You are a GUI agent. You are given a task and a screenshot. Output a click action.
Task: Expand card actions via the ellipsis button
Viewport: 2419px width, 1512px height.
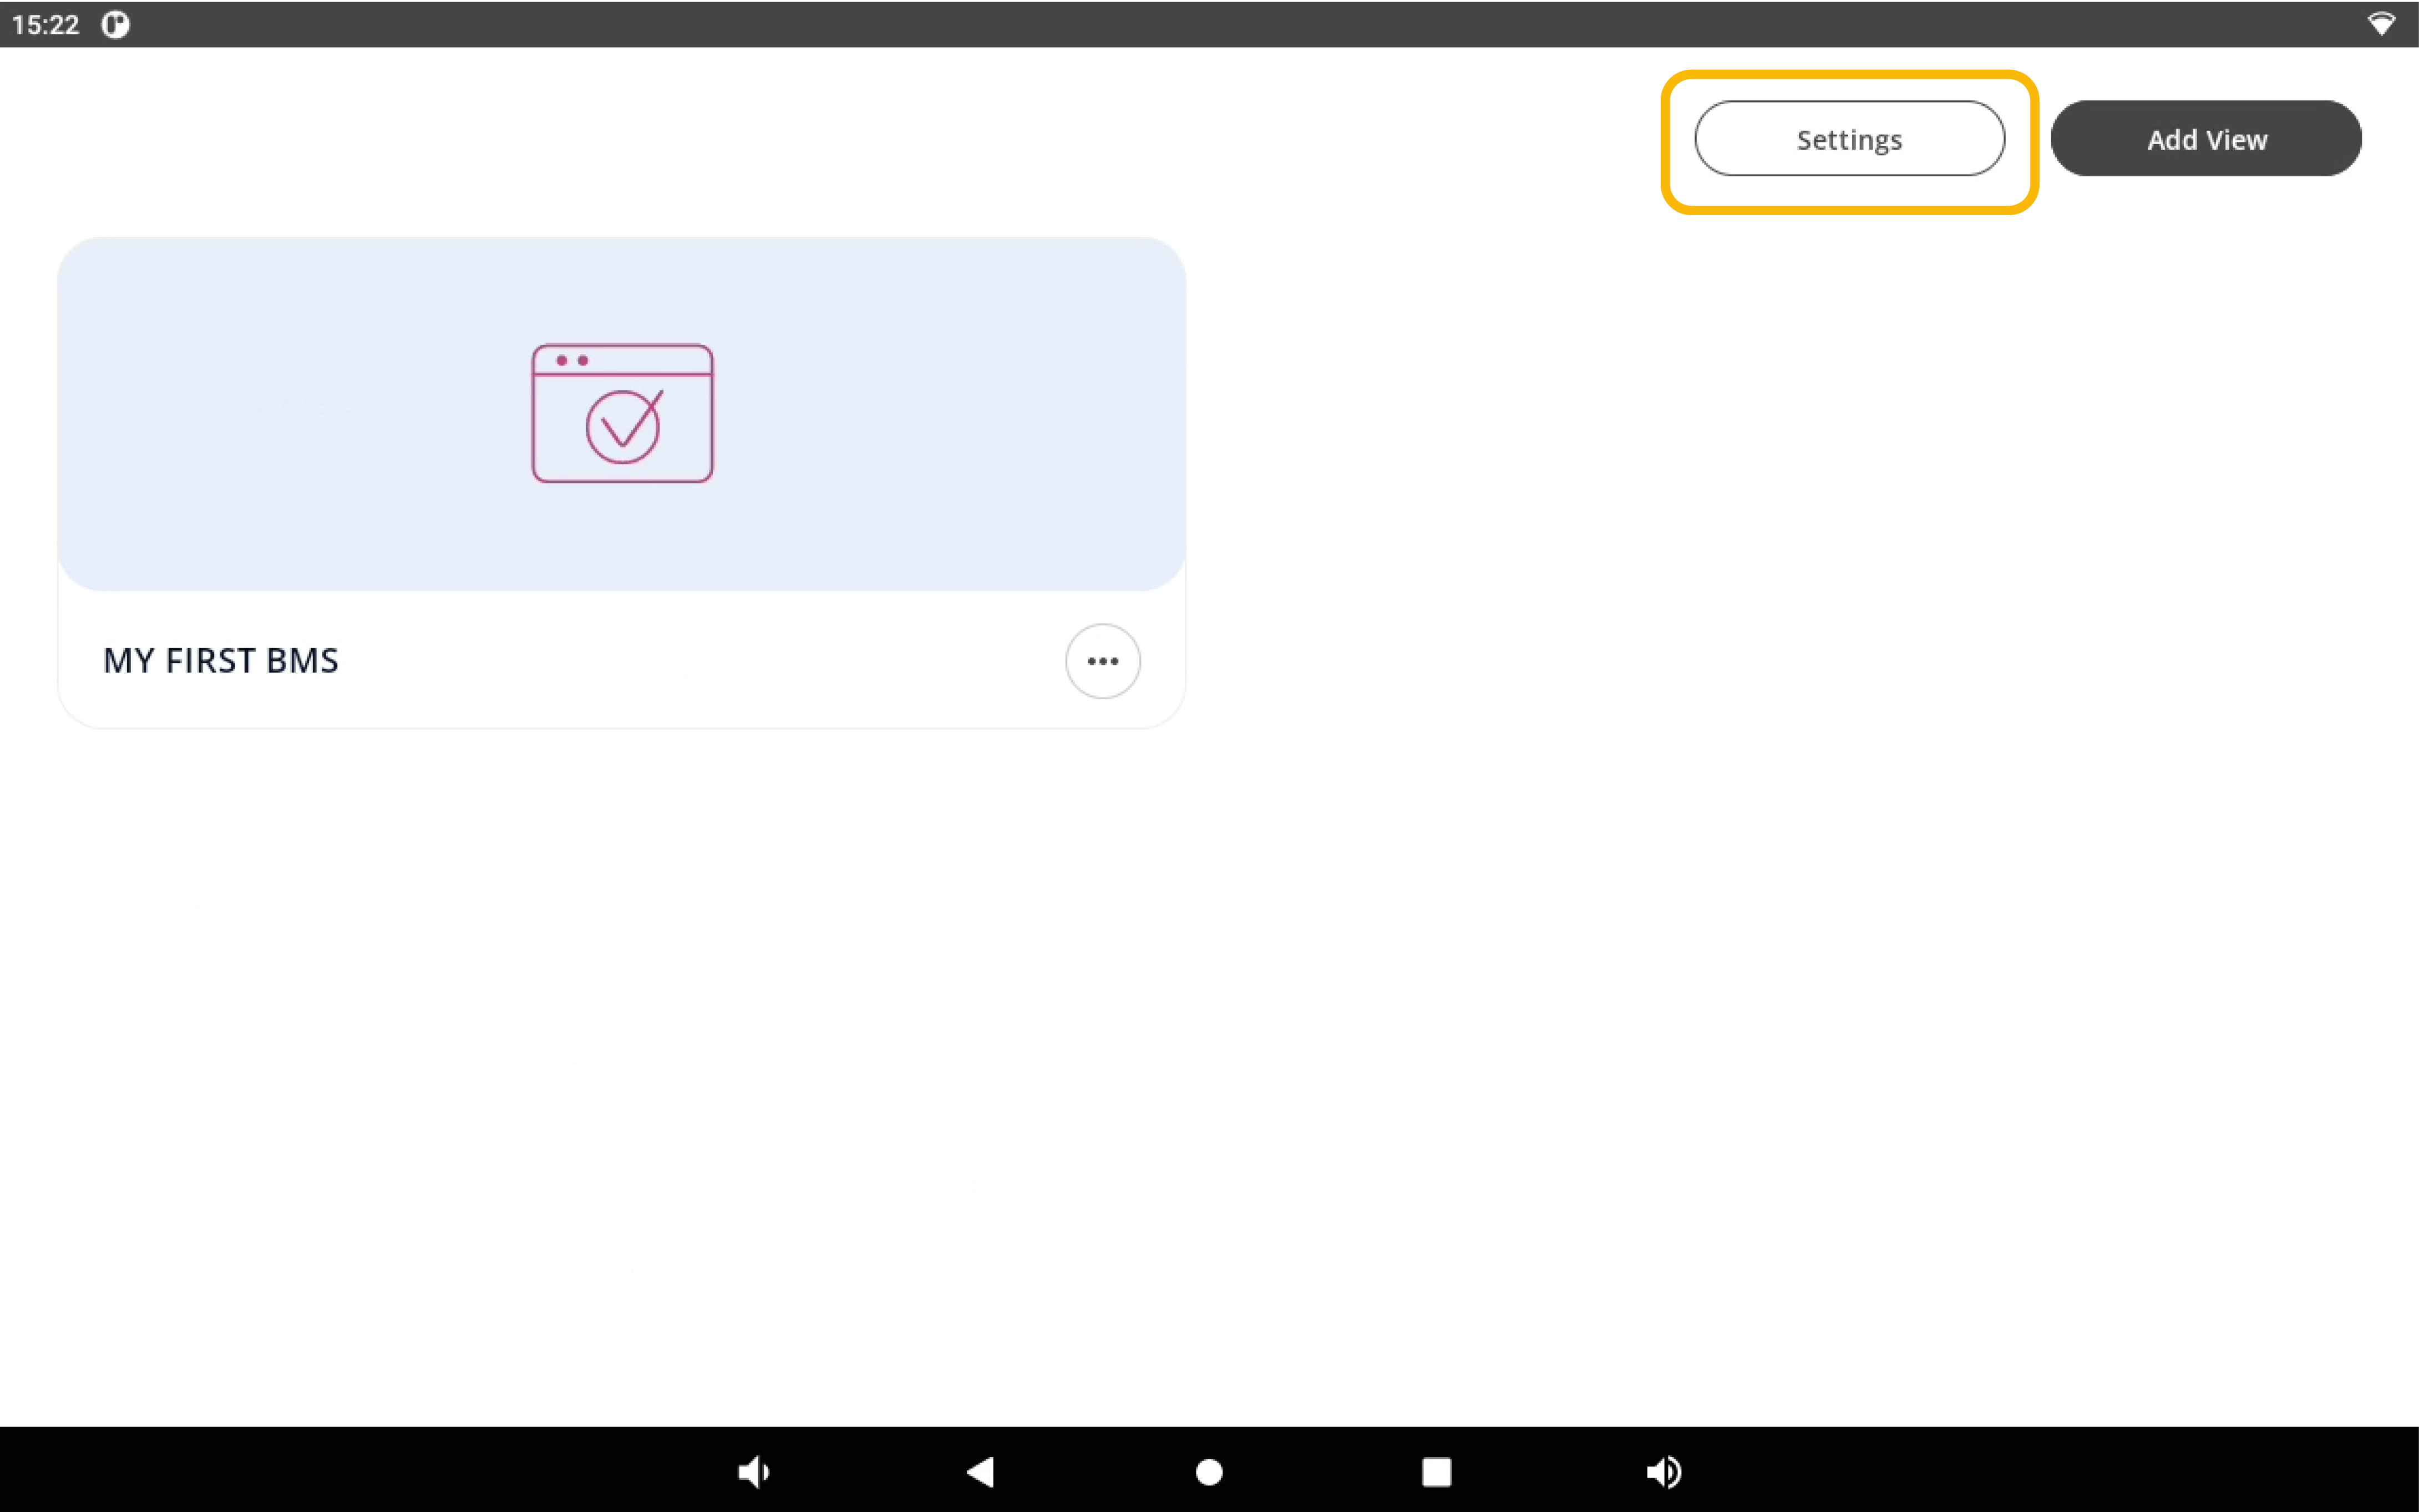(1102, 661)
